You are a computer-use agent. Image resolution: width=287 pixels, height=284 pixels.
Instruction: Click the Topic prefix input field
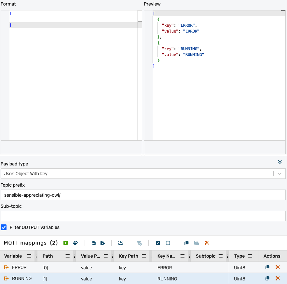tap(143, 195)
